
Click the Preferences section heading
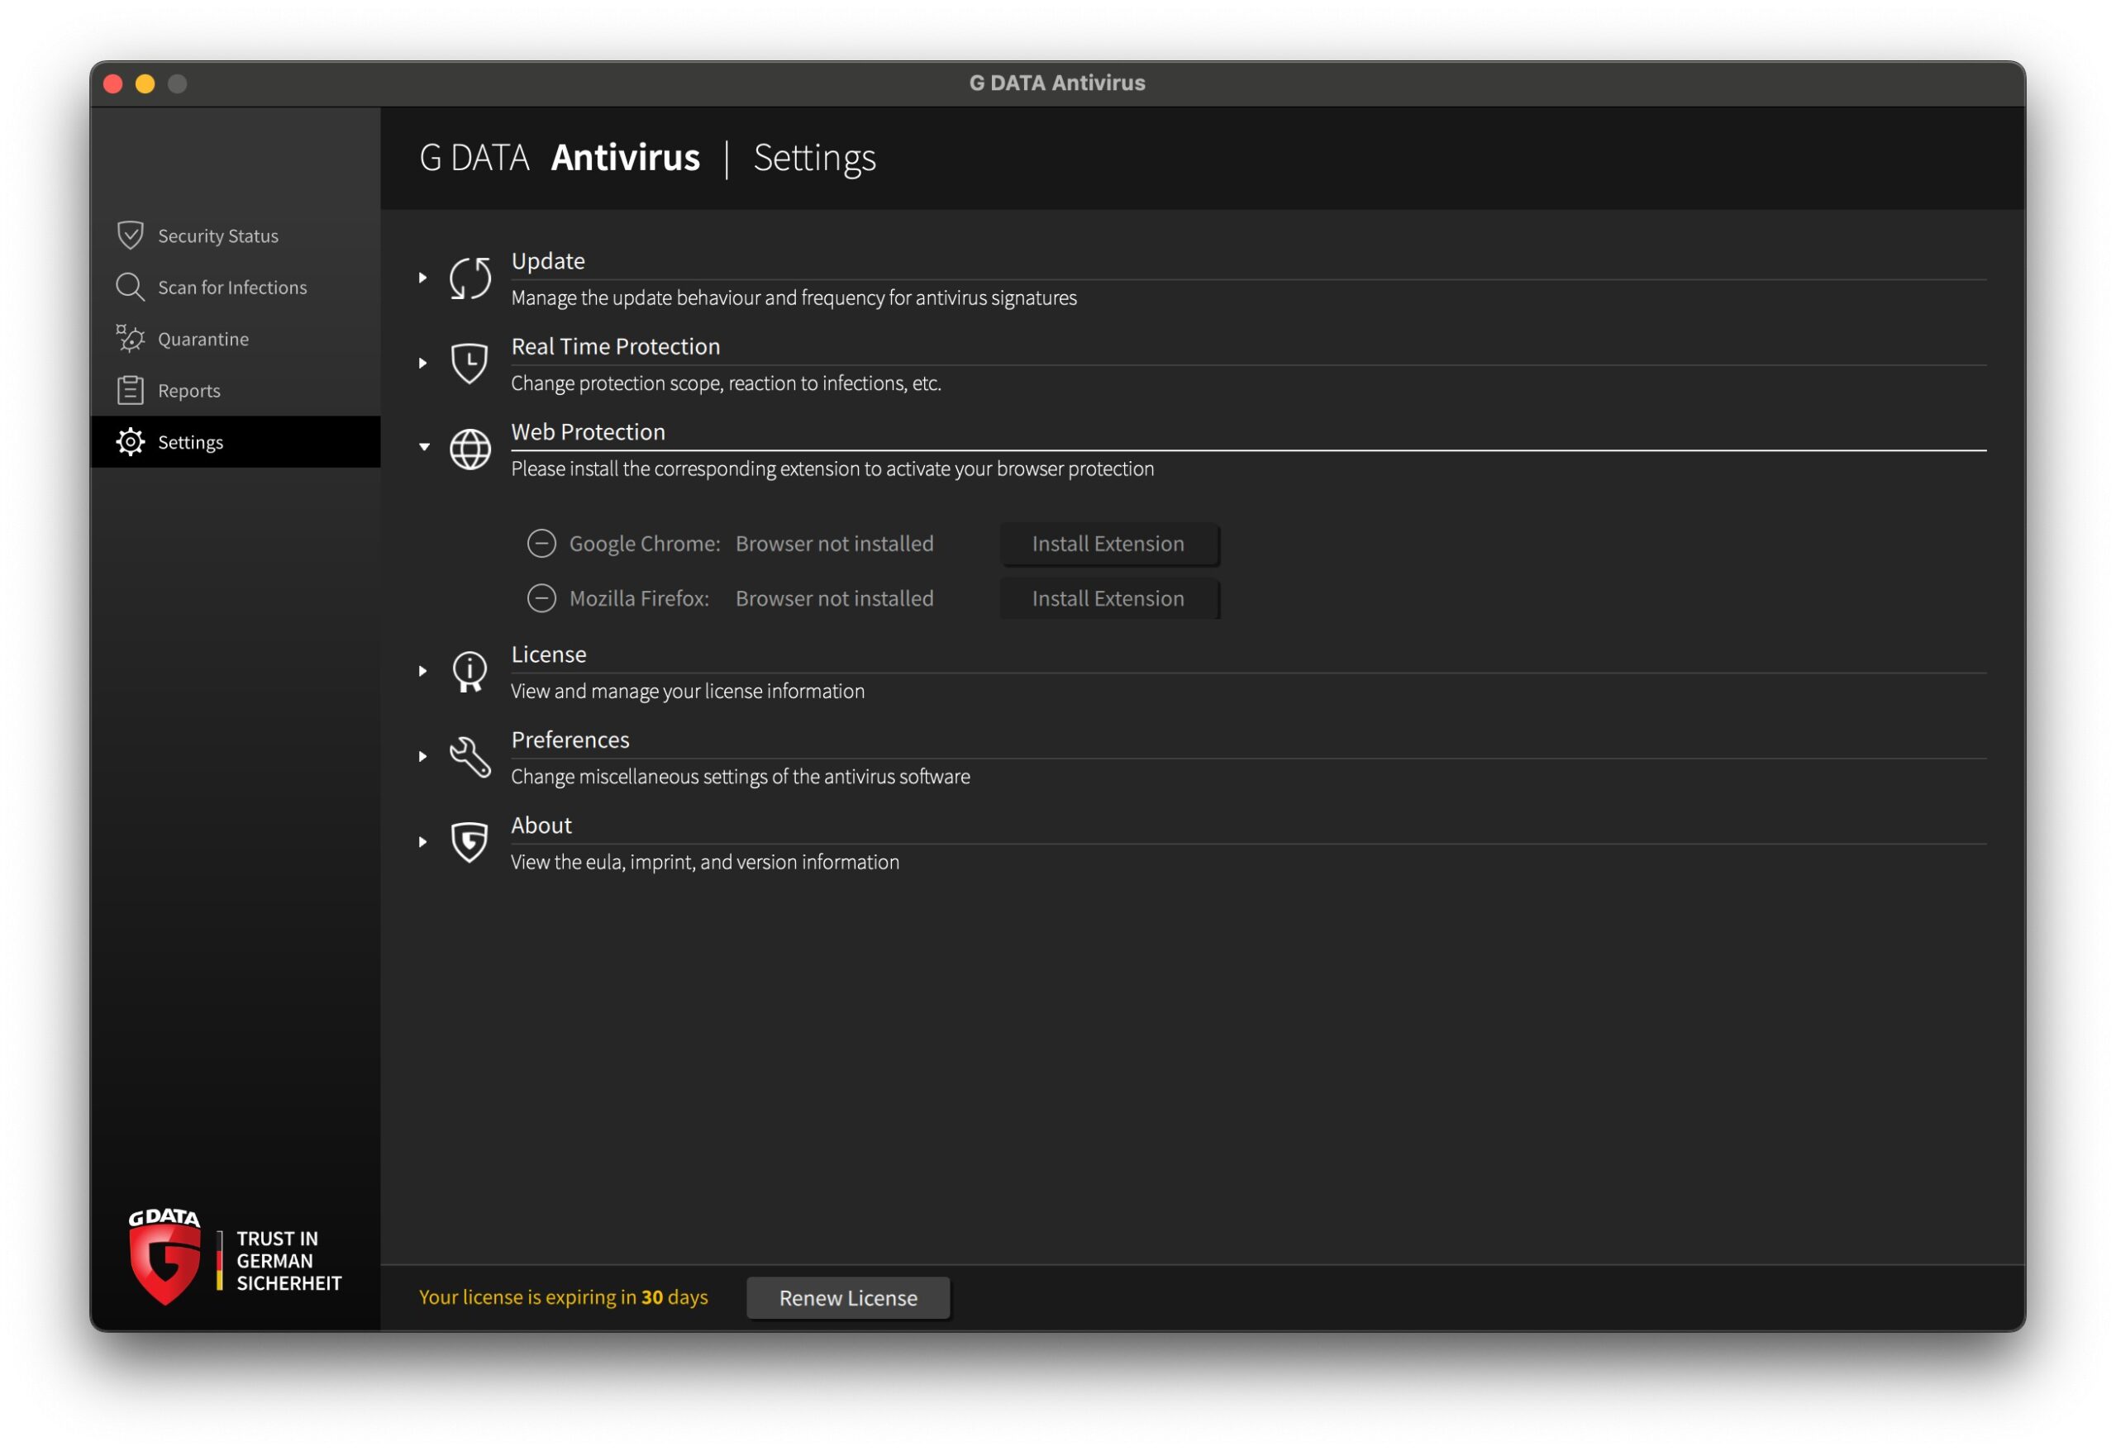coord(570,740)
